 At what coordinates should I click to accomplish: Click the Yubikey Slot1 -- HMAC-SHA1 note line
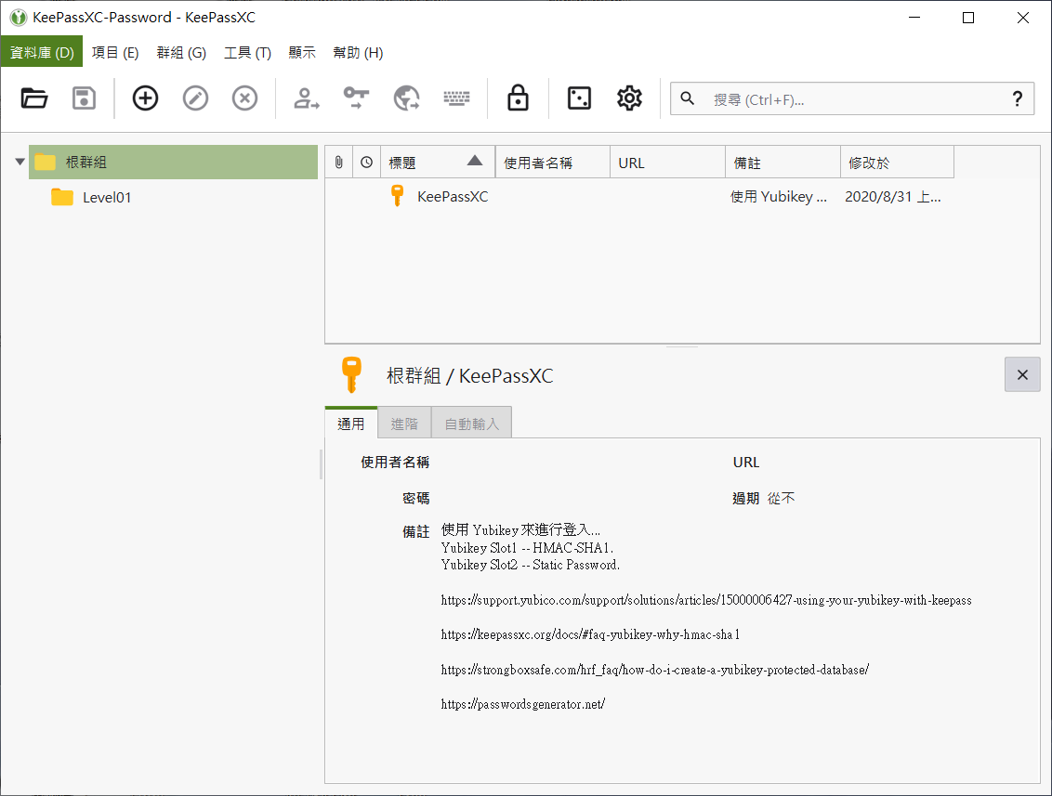[x=527, y=548]
